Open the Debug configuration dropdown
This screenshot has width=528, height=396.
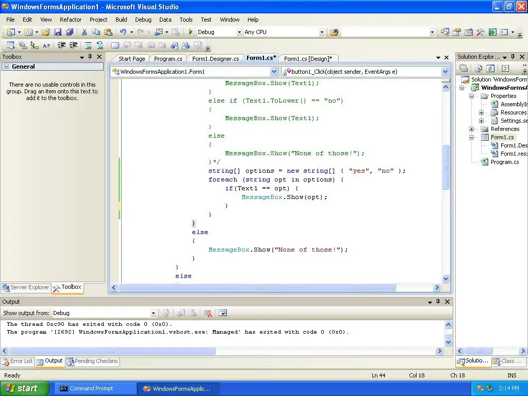point(239,32)
